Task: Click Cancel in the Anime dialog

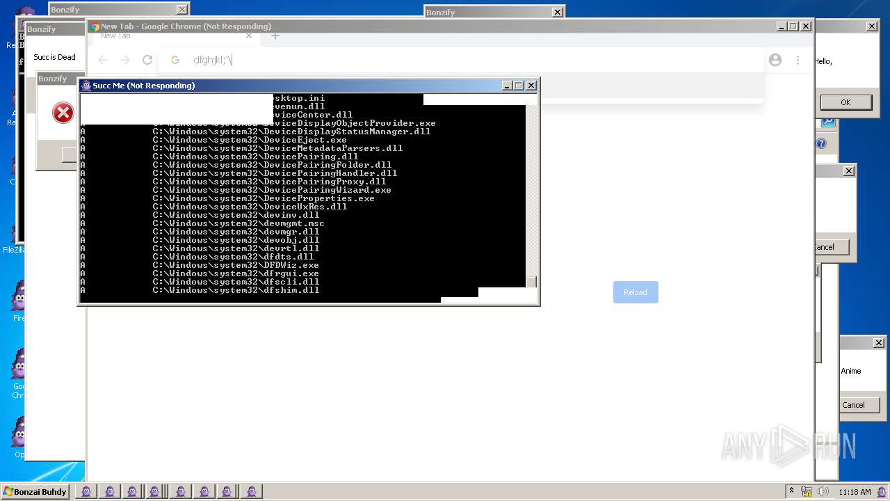Action: click(853, 405)
